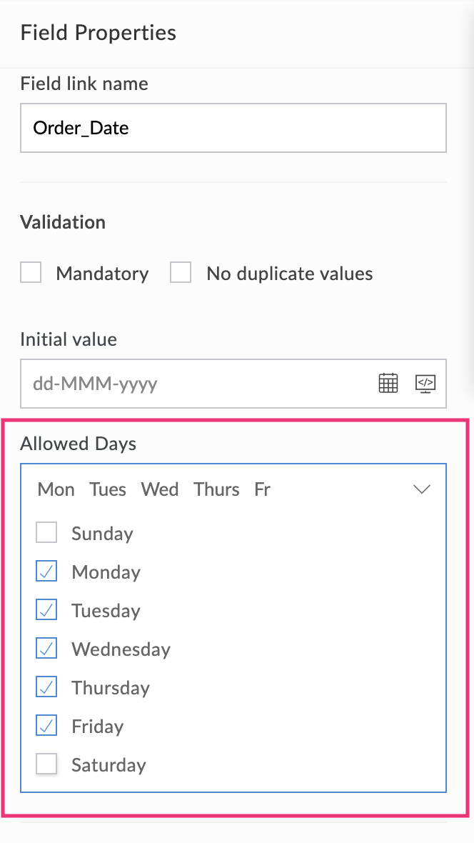Click the script expression icon in Initial value
This screenshot has height=843, width=474.
point(425,383)
